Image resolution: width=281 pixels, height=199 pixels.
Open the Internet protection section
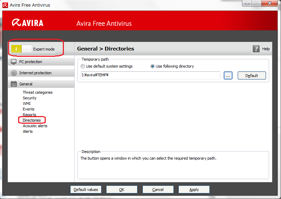pyautogui.click(x=41, y=73)
